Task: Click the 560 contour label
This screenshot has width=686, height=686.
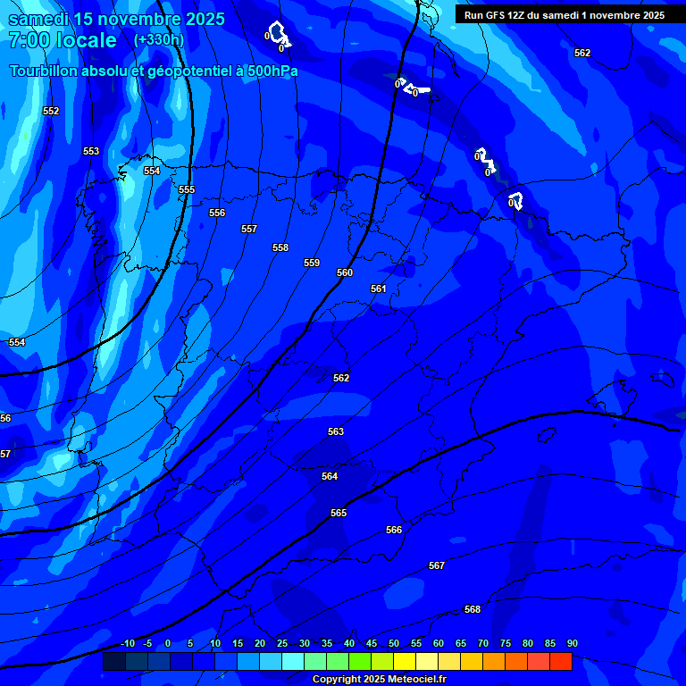Action: 345,273
